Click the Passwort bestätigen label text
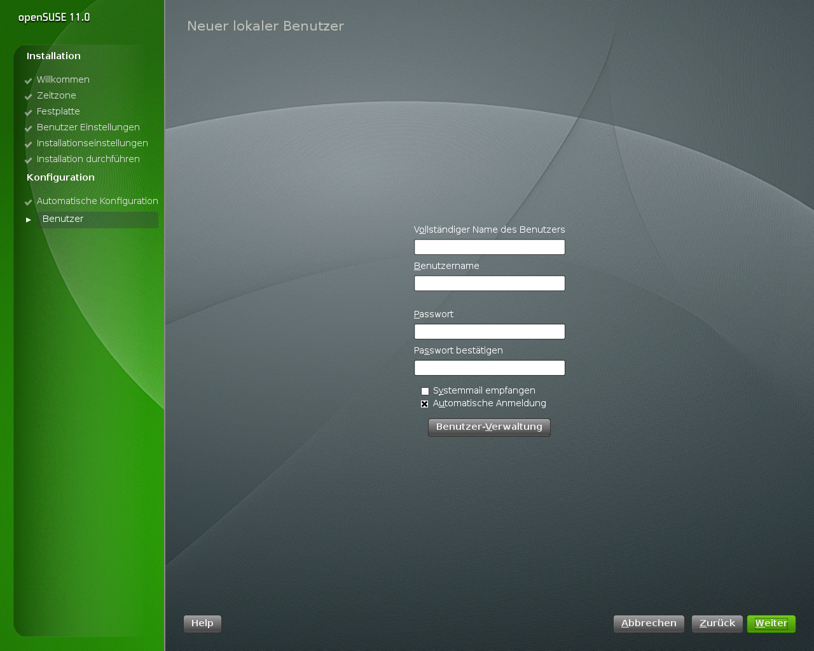Screen dimensions: 814x651 459,350
